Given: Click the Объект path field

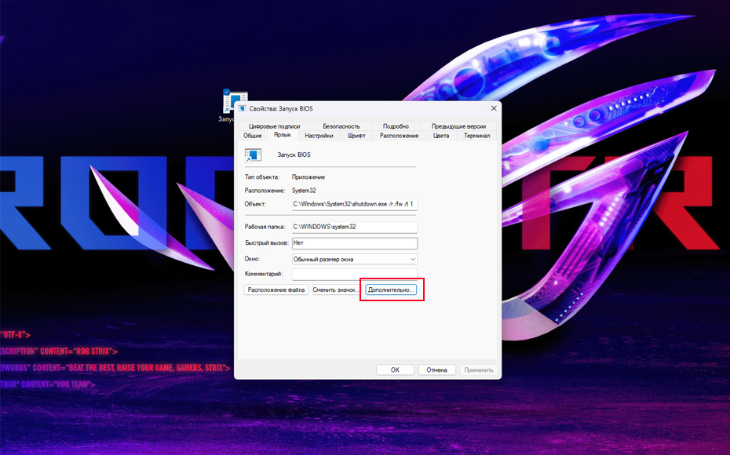Looking at the screenshot, I should point(354,204).
